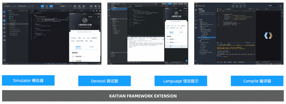Select the search magnifier icon in the right IDE sidebar
Viewport: 286px width, 104px height.
(196, 13)
